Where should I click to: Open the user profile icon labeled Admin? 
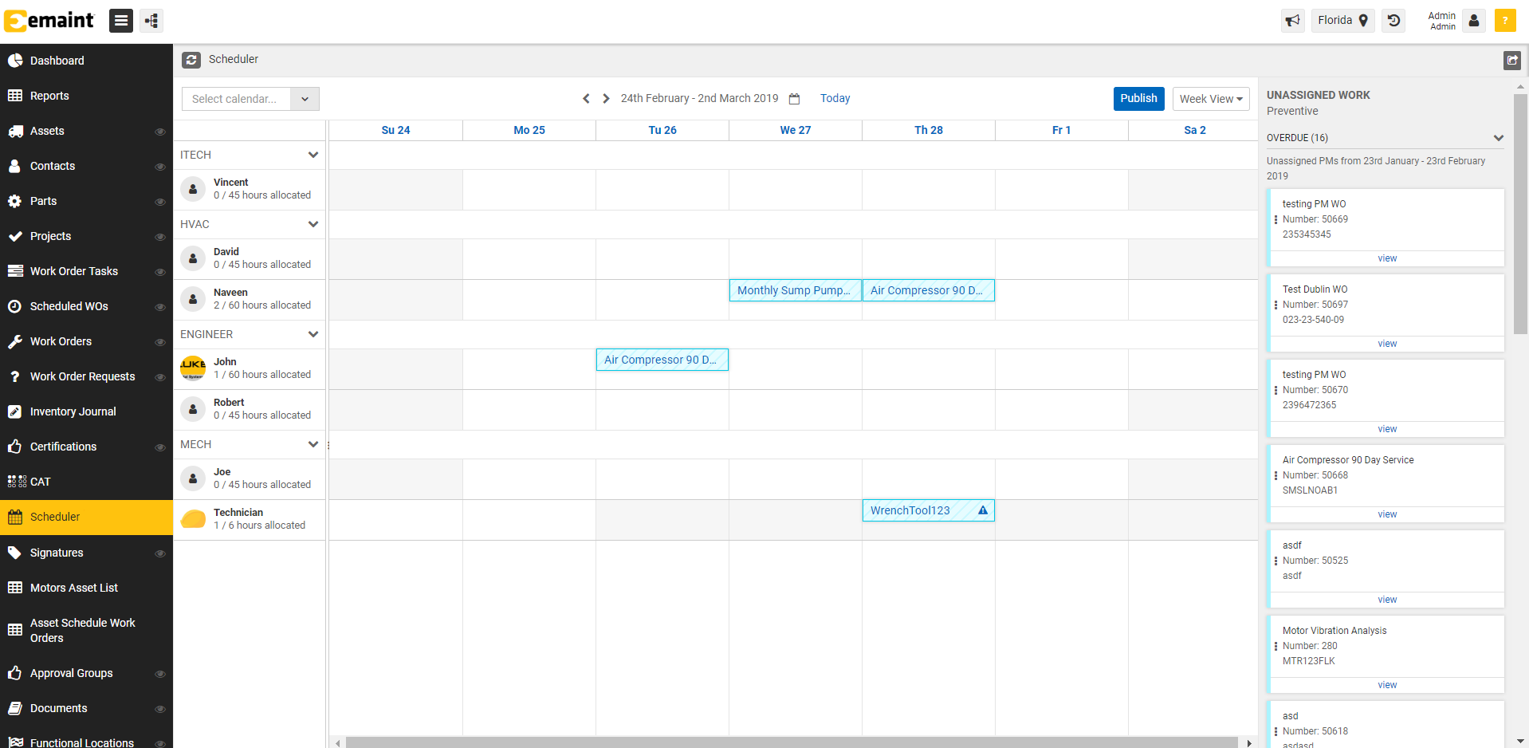pyautogui.click(x=1473, y=20)
